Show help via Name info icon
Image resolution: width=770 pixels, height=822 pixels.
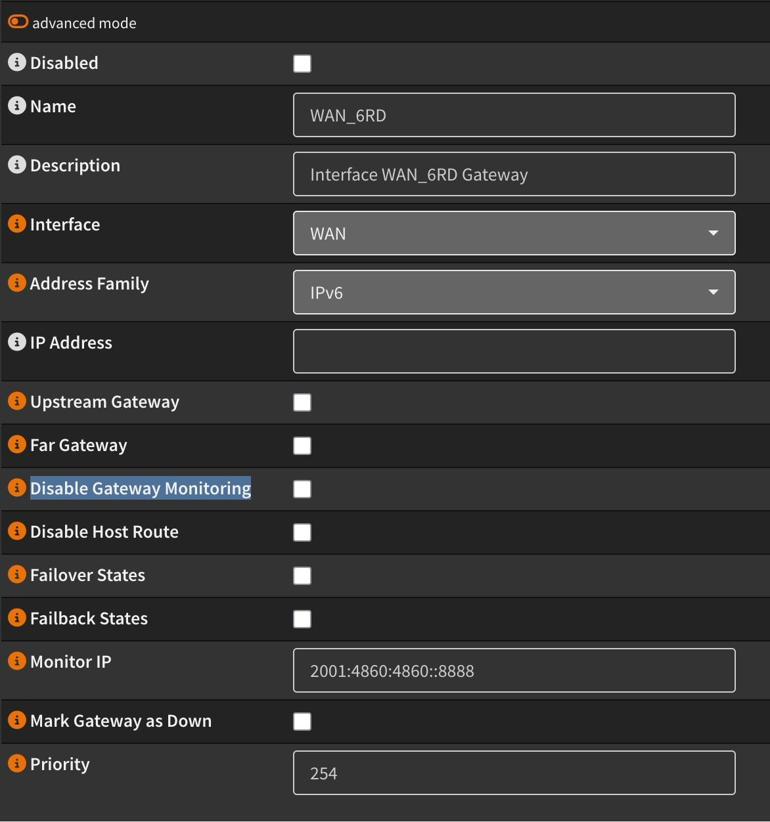(16, 106)
